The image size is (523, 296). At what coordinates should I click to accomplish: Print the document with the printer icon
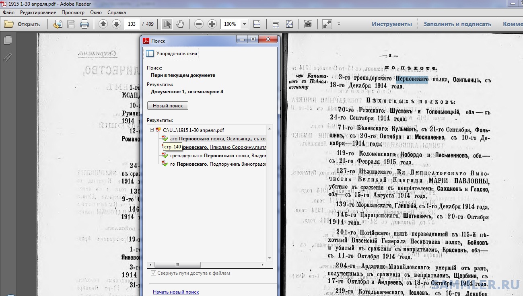[84, 24]
